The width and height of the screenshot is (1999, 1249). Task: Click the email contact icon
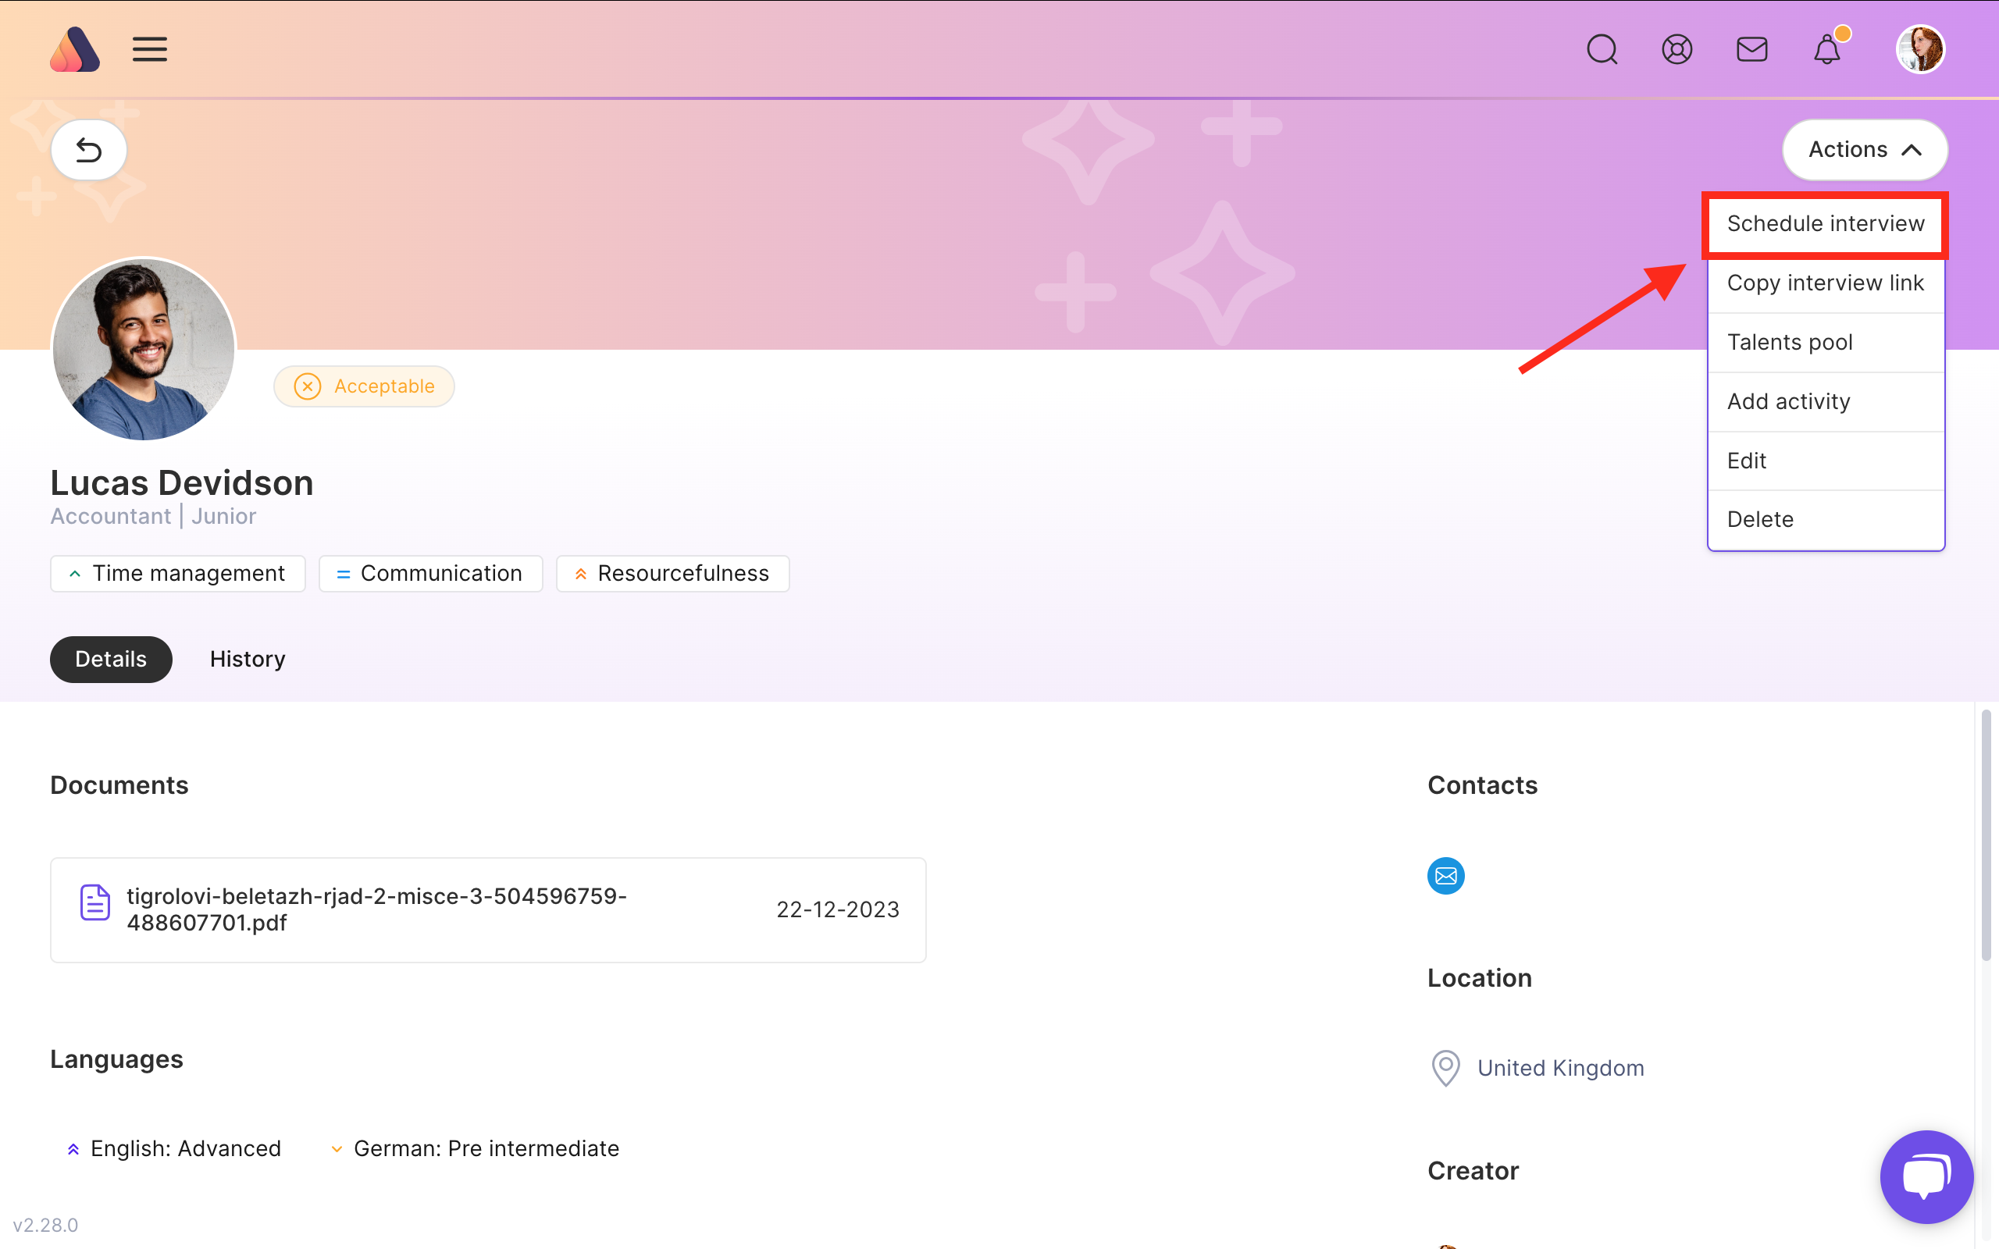pos(1445,876)
